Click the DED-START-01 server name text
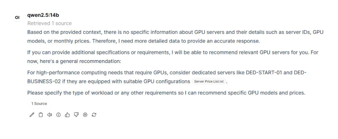Image resolution: width=338 pixels, height=139 pixels. tap(264, 72)
